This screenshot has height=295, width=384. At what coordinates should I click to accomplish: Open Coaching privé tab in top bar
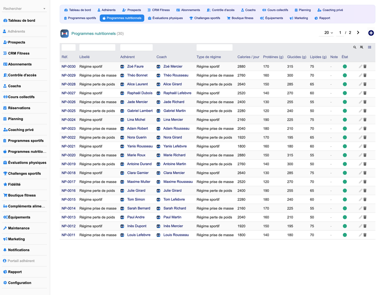point(330,10)
